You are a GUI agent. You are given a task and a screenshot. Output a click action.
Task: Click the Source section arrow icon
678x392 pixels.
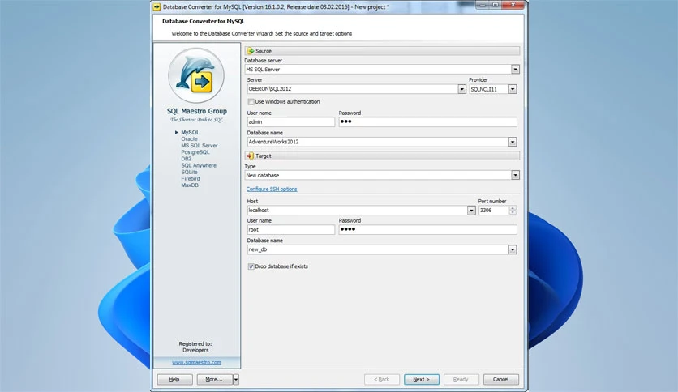(x=251, y=51)
